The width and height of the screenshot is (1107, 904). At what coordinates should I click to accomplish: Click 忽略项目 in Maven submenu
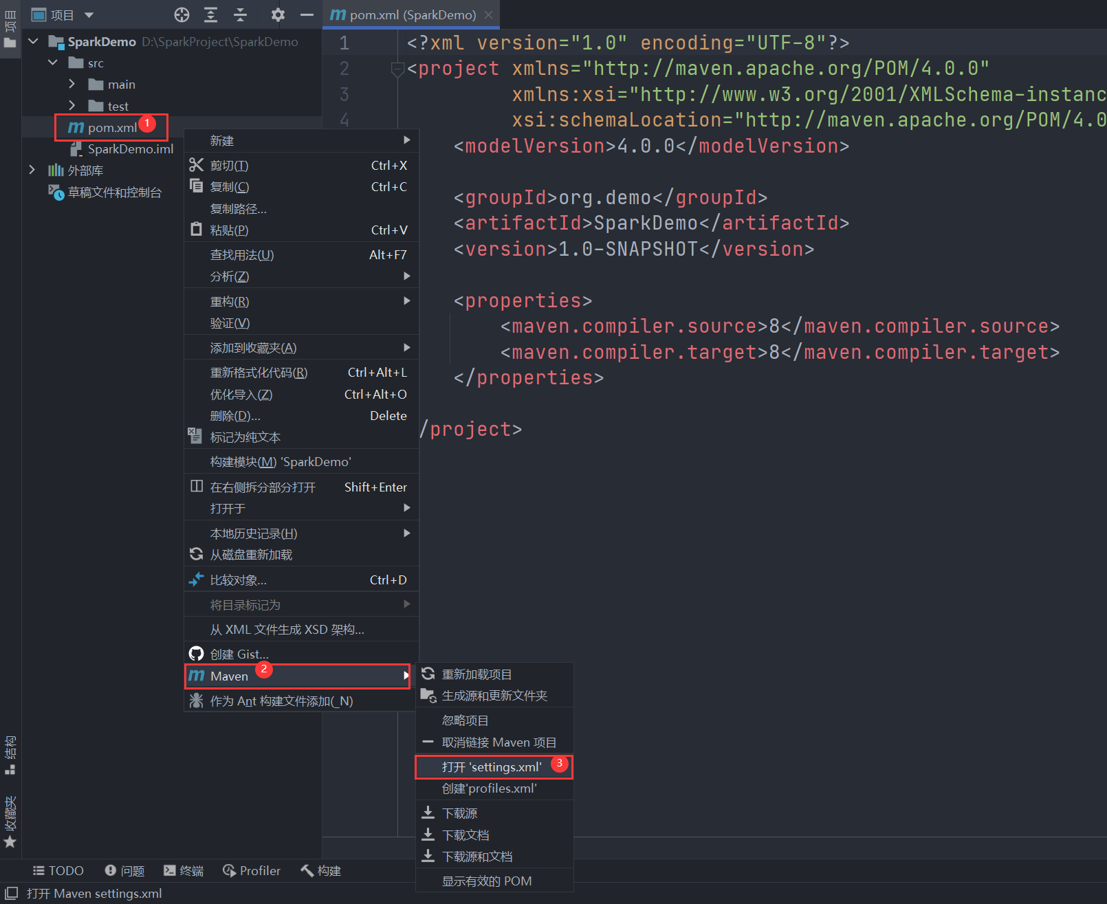(x=494, y=720)
